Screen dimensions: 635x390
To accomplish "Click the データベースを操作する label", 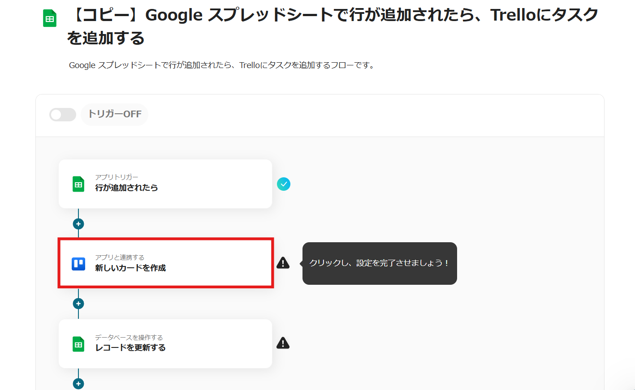I will tap(129, 338).
